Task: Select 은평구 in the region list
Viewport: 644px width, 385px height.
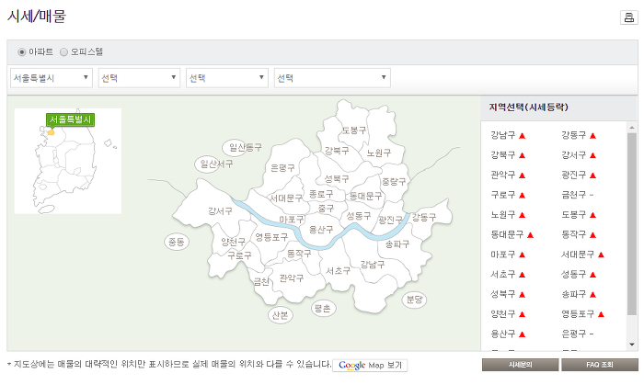Action: (574, 334)
